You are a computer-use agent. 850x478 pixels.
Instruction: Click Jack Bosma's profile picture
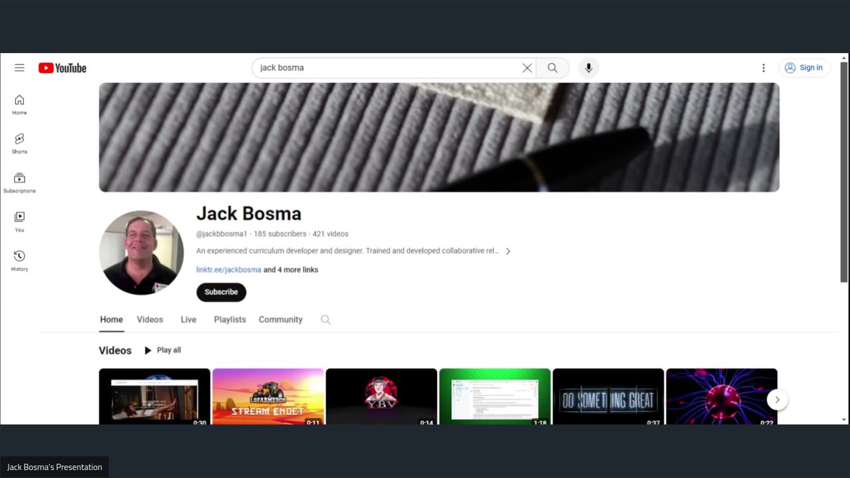[x=141, y=253]
